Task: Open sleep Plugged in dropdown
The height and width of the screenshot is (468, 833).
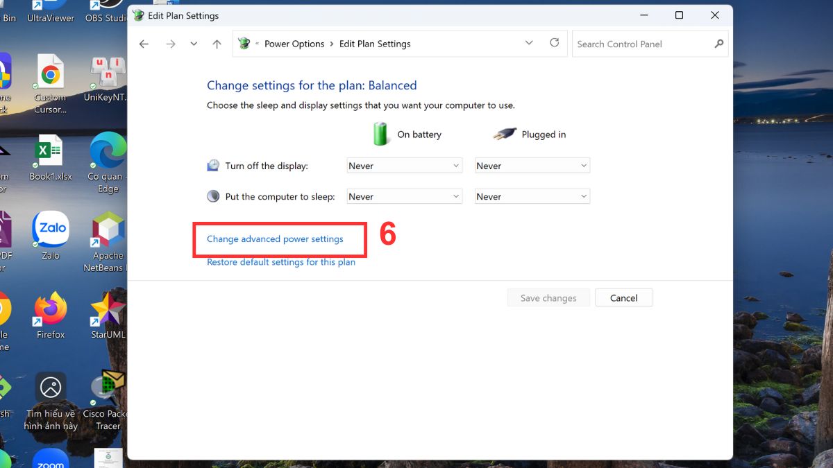Action: 532,196
